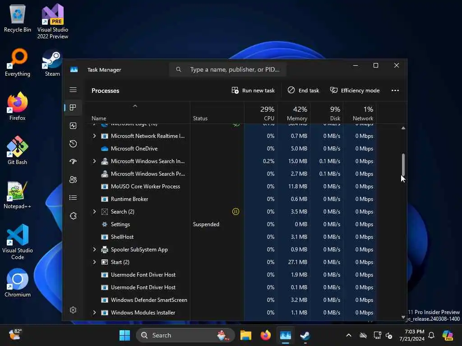Click the Run new task button
This screenshot has height=346, width=462.
click(253, 90)
